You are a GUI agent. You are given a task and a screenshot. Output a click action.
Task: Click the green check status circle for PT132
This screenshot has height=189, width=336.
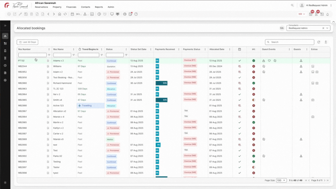coord(254,61)
